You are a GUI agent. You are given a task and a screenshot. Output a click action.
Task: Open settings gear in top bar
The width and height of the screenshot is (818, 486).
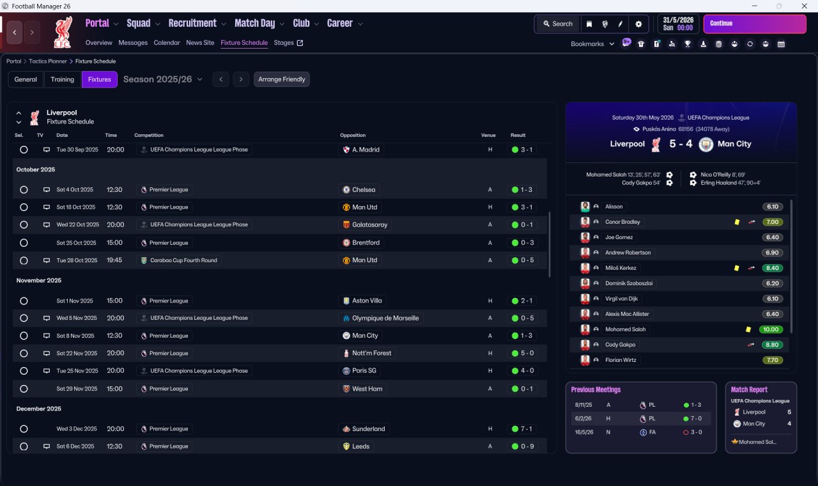point(638,24)
